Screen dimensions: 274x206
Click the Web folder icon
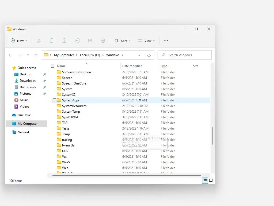click(x=59, y=168)
